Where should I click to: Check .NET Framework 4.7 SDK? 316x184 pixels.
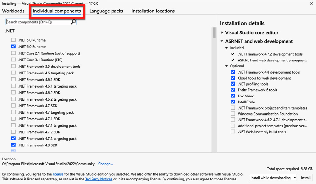(x=13, y=106)
